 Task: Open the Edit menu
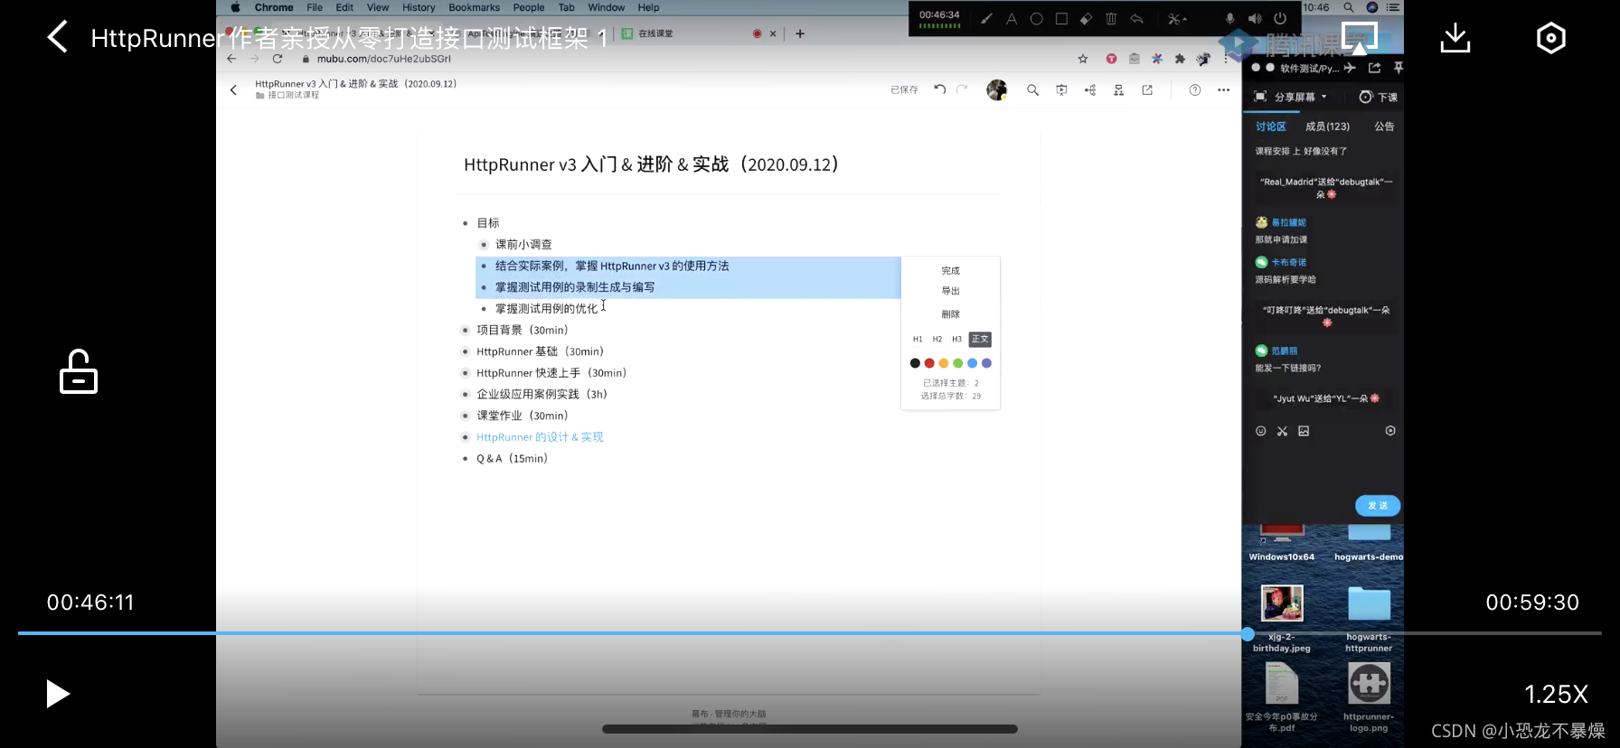pos(344,7)
